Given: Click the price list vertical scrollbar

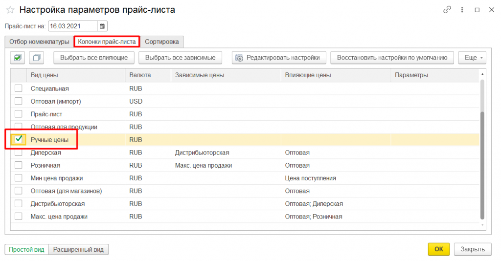Looking at the screenshot, I should 482,161.
